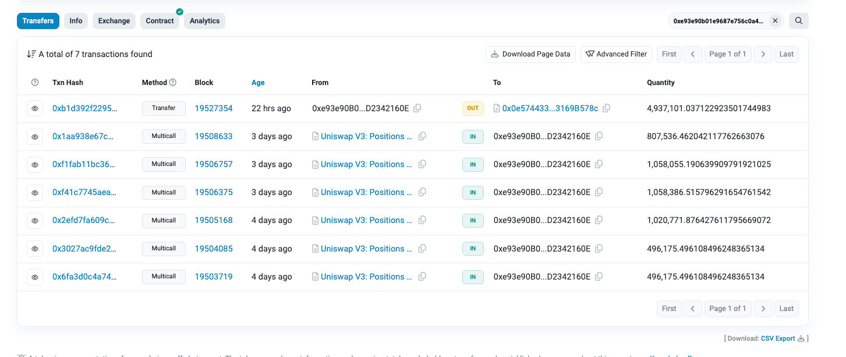Copy the From address in block 19527354 row
Image resolution: width=846 pixels, height=357 pixels.
click(417, 108)
